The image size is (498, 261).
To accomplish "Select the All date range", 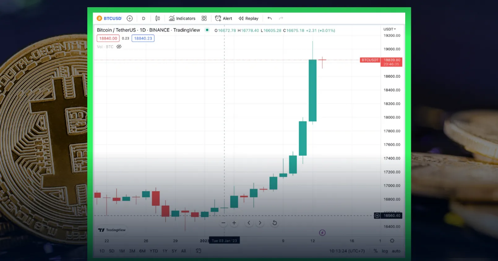I will coord(183,251).
